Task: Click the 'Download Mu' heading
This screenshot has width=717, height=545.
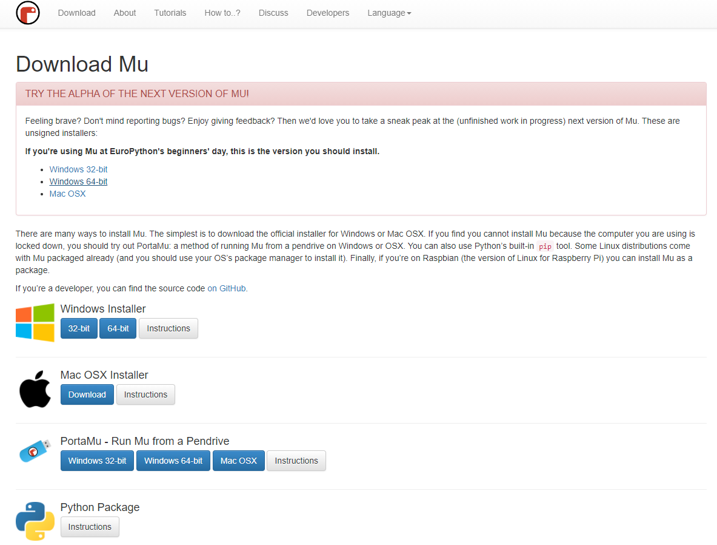Action: (82, 64)
